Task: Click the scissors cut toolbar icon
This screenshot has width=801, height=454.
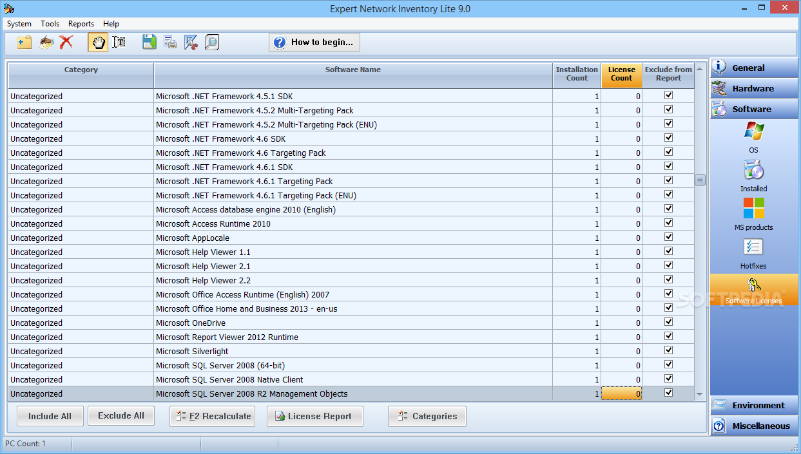Action: (191, 43)
